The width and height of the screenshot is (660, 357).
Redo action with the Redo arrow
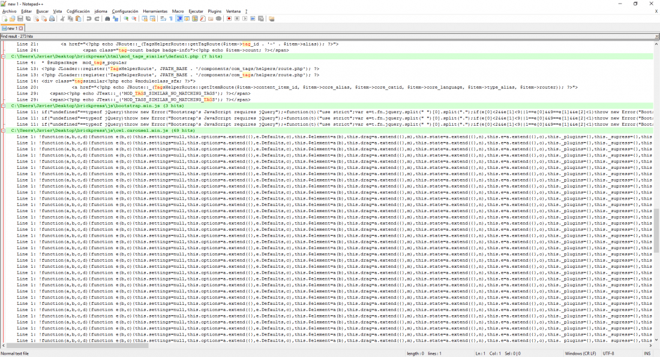97,19
